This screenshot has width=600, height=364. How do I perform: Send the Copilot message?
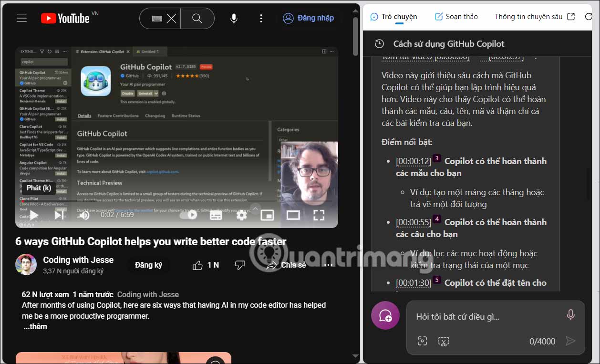(570, 341)
